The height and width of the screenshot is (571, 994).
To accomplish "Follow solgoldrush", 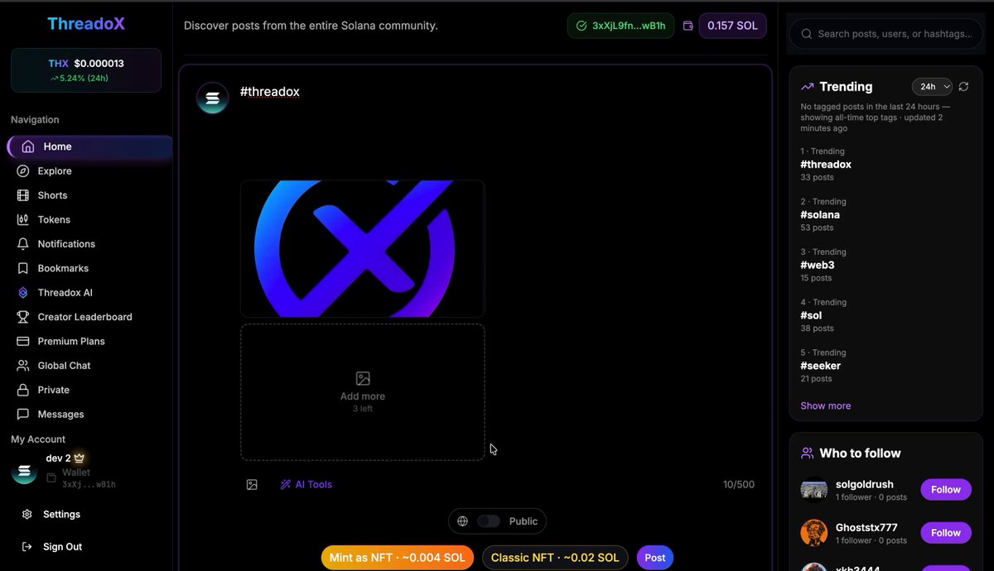I will tap(945, 489).
